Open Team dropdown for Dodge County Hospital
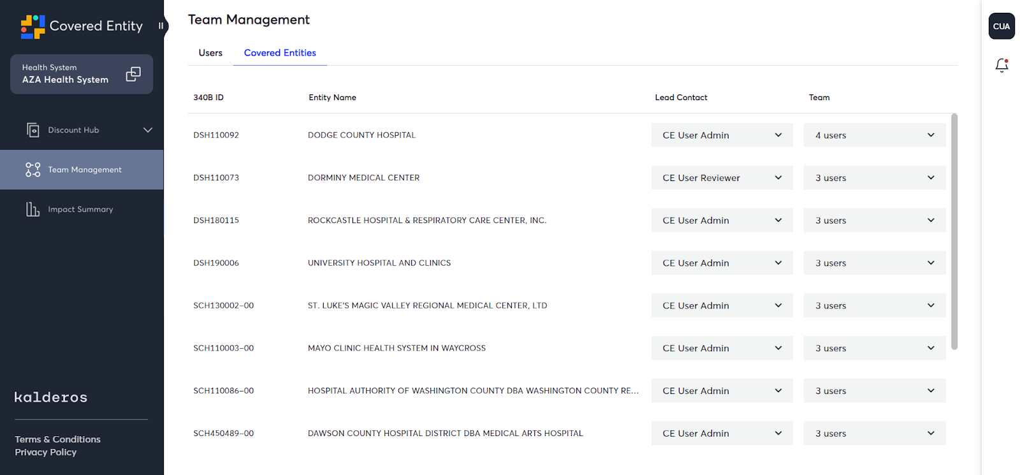This screenshot has height=475, width=1020. point(875,135)
